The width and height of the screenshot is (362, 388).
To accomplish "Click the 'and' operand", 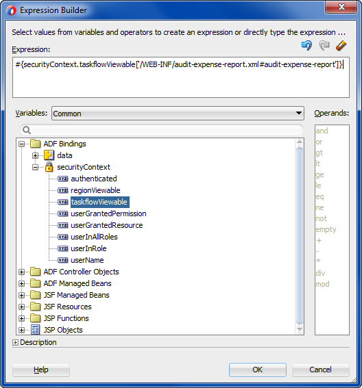I will coord(322,131).
